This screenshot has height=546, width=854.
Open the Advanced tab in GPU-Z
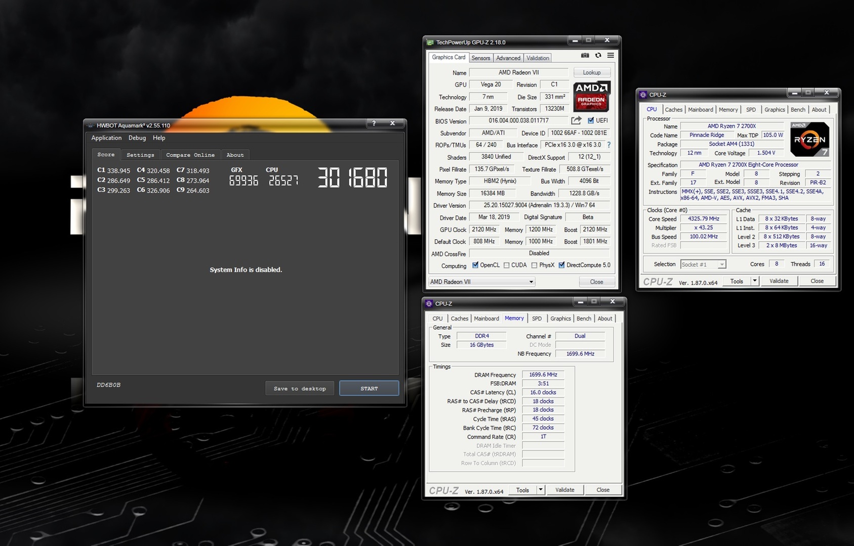tap(508, 58)
